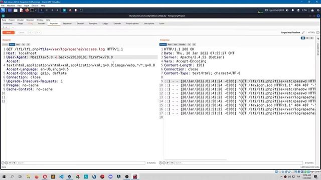
Task: Go to next Request search match
Action: point(14,163)
